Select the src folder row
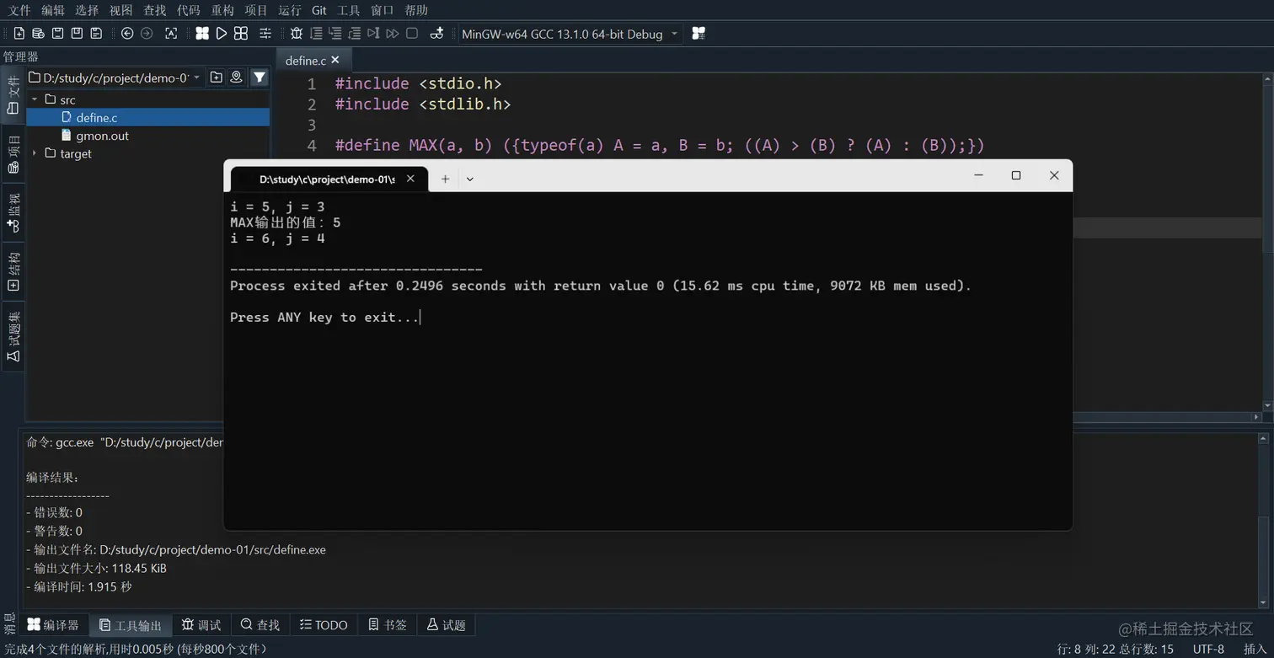Viewport: 1274px width, 658px height. coord(148,99)
